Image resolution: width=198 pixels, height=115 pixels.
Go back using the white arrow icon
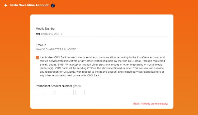click(6, 5)
